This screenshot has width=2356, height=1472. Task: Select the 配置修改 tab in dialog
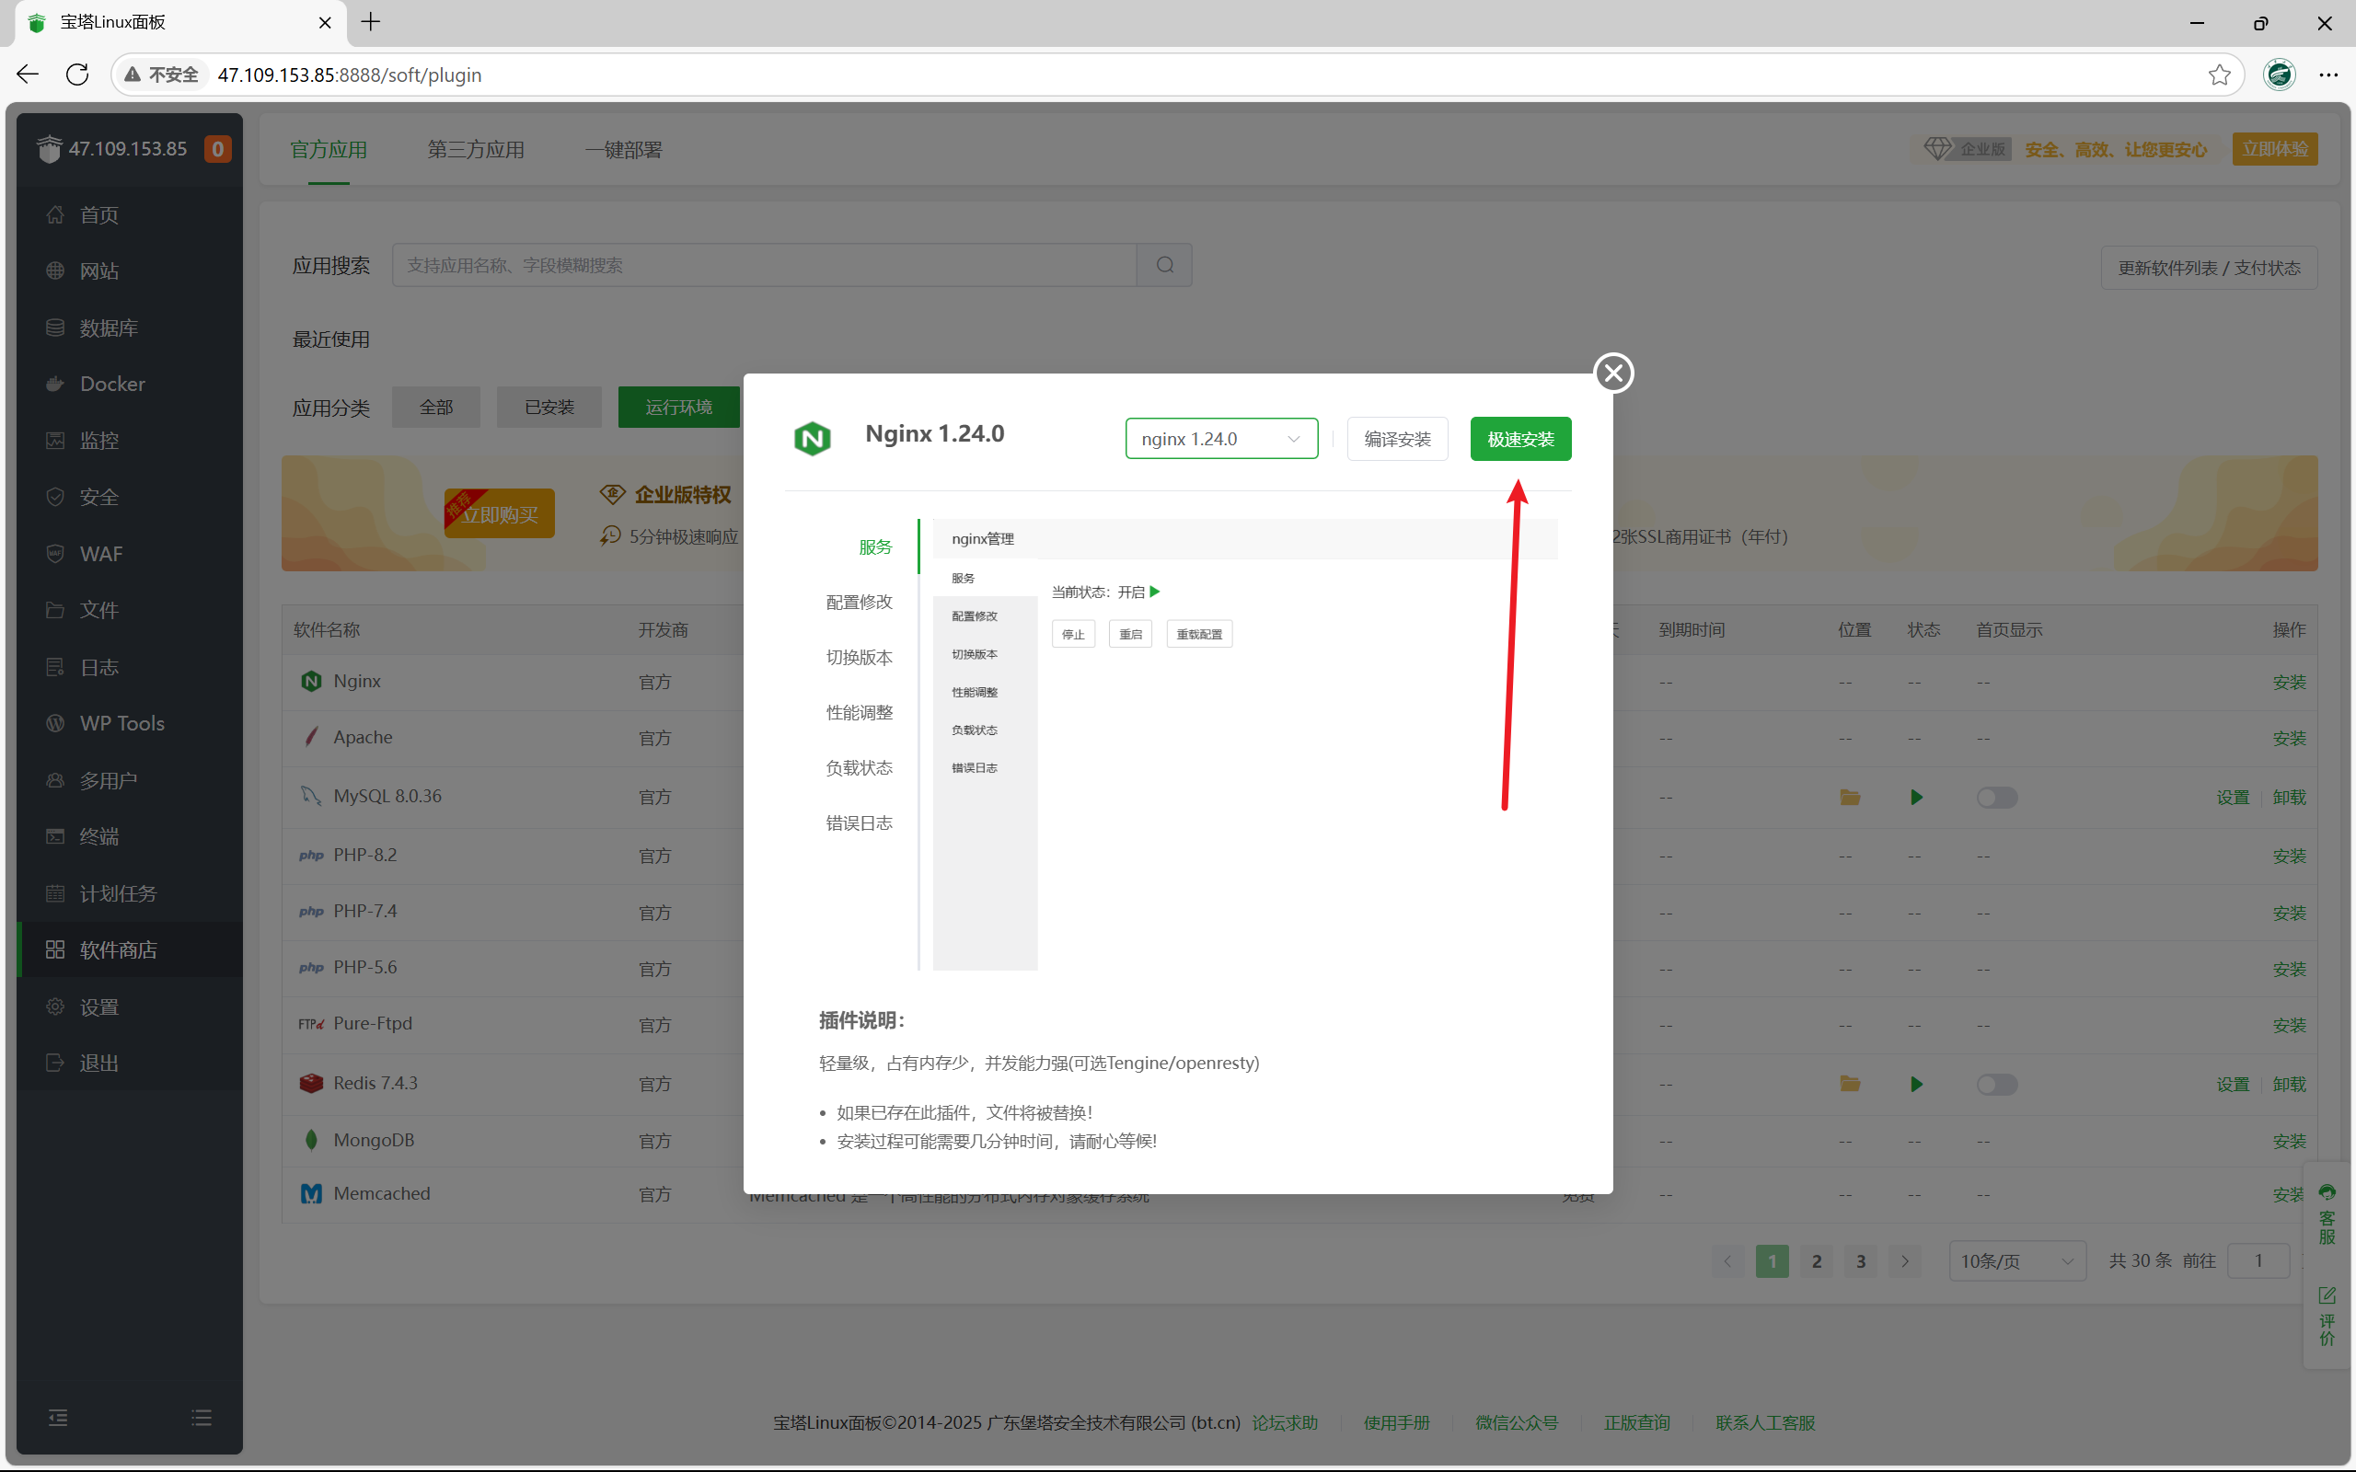click(x=858, y=602)
